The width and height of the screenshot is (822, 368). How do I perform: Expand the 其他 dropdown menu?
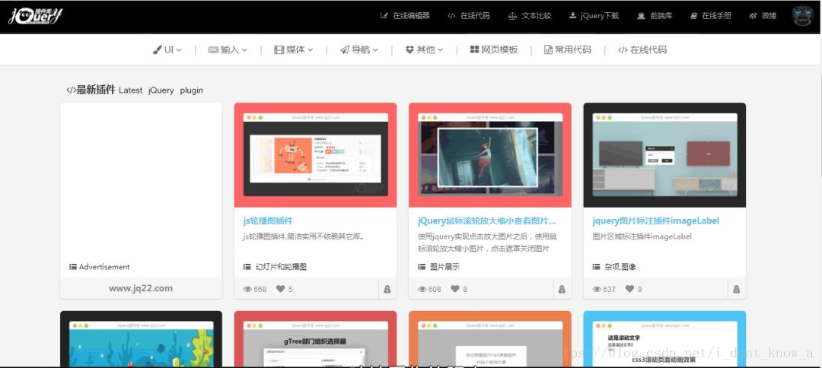click(x=425, y=49)
